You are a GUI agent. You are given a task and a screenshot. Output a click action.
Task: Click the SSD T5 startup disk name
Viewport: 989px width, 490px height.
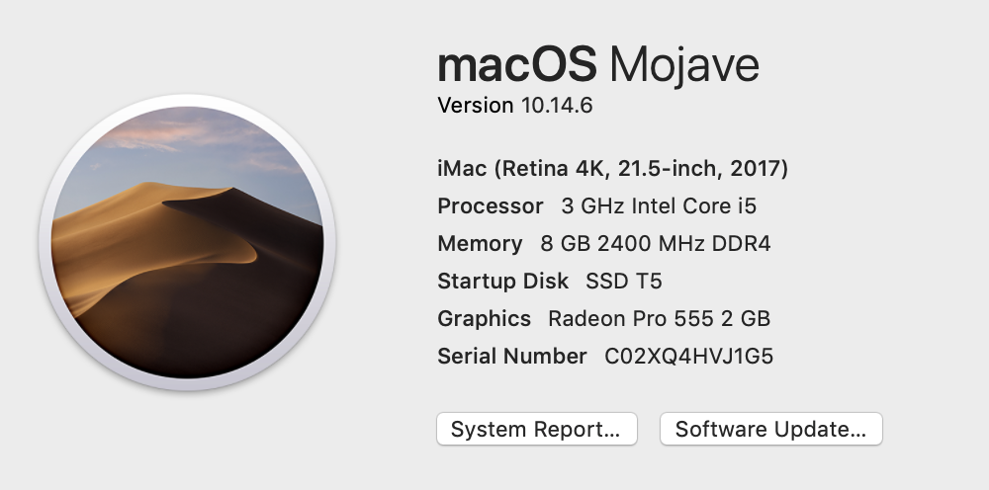tap(624, 282)
